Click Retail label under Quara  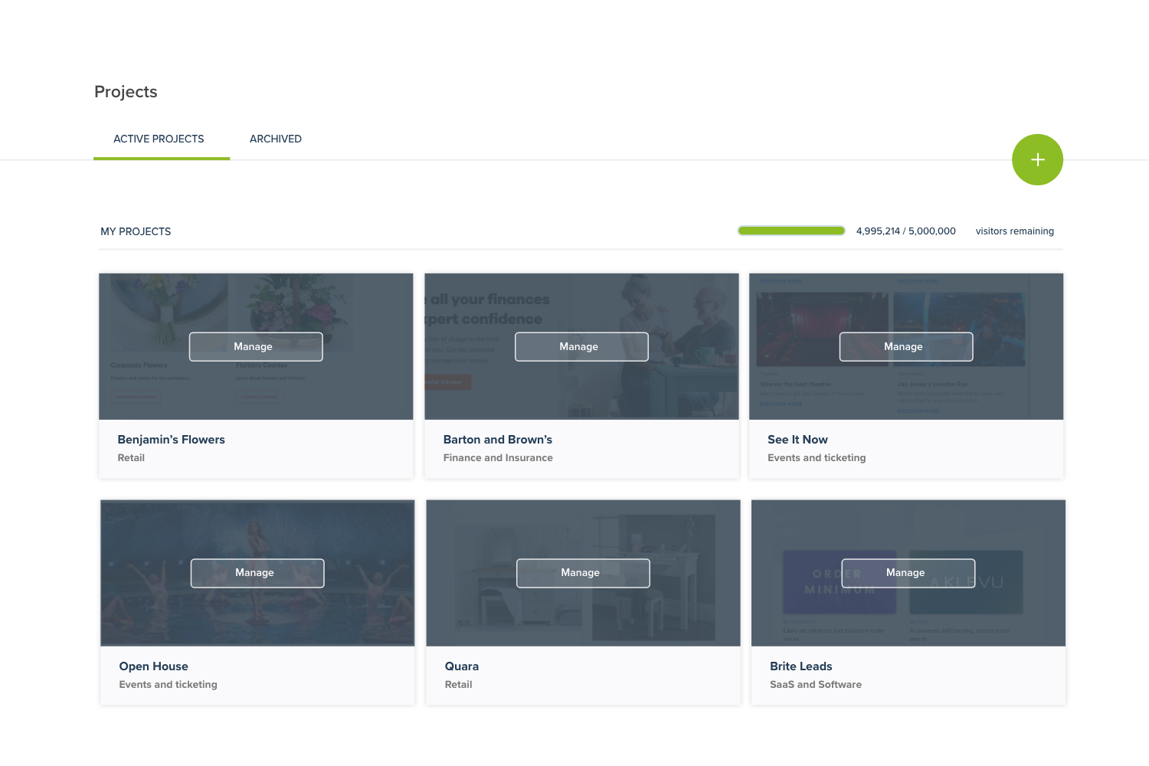coord(458,685)
